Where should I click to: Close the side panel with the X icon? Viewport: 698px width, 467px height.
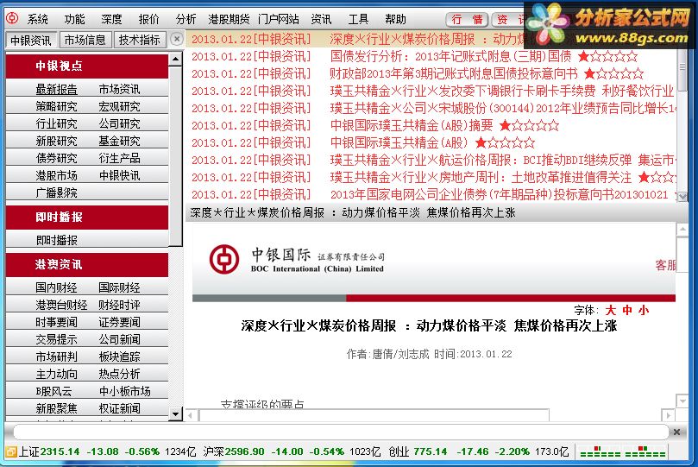[177, 39]
